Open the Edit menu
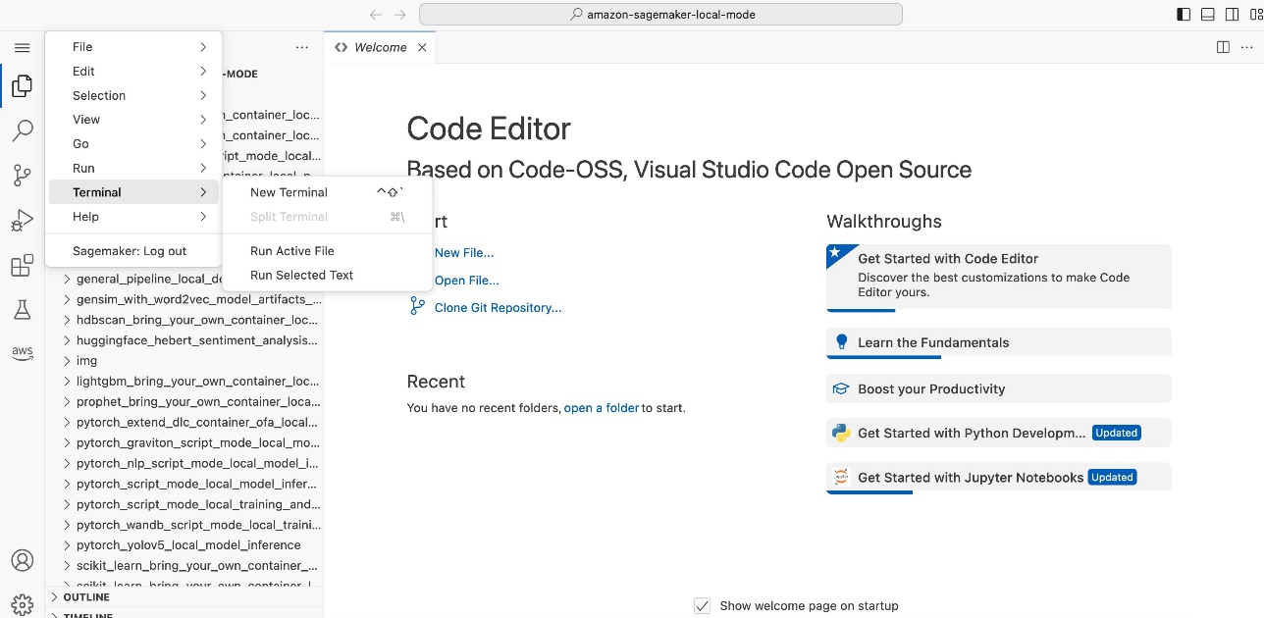This screenshot has width=1264, height=618. [x=133, y=72]
